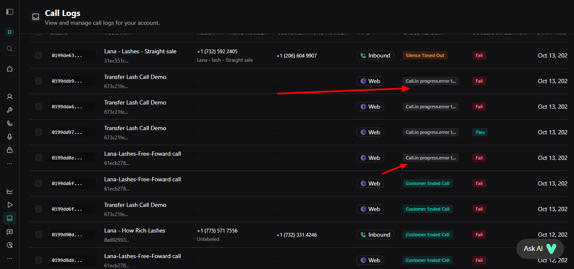Open the Tools wrench icon

(x=10, y=110)
